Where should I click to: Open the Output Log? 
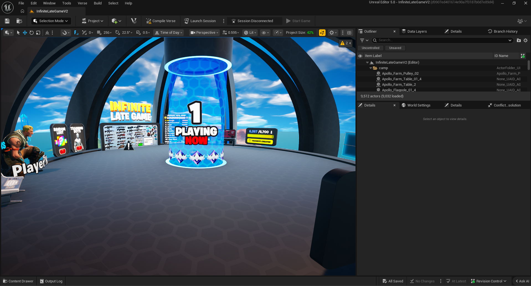coord(51,281)
